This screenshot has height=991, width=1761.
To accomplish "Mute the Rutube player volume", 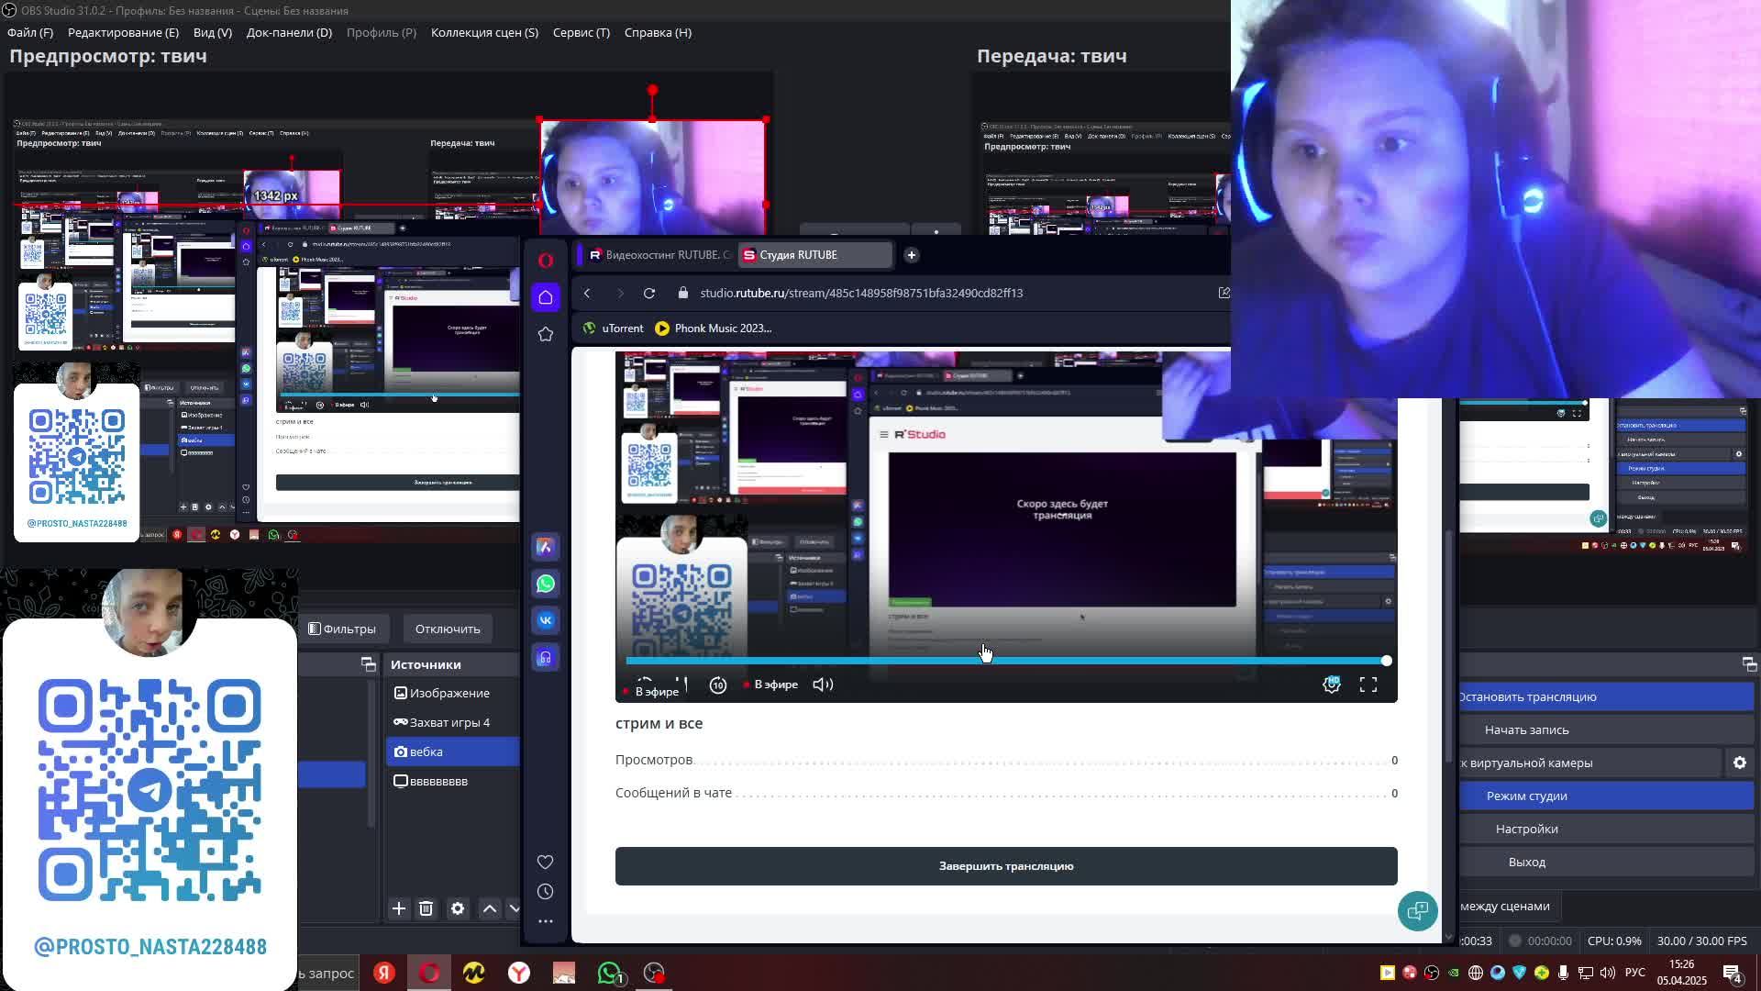I will click(823, 685).
